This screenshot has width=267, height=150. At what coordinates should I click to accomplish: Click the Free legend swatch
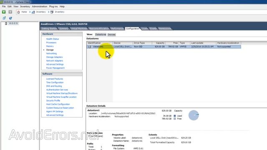(175, 119)
